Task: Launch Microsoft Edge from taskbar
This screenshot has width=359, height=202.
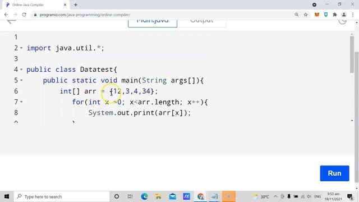Action: [x=144, y=196]
